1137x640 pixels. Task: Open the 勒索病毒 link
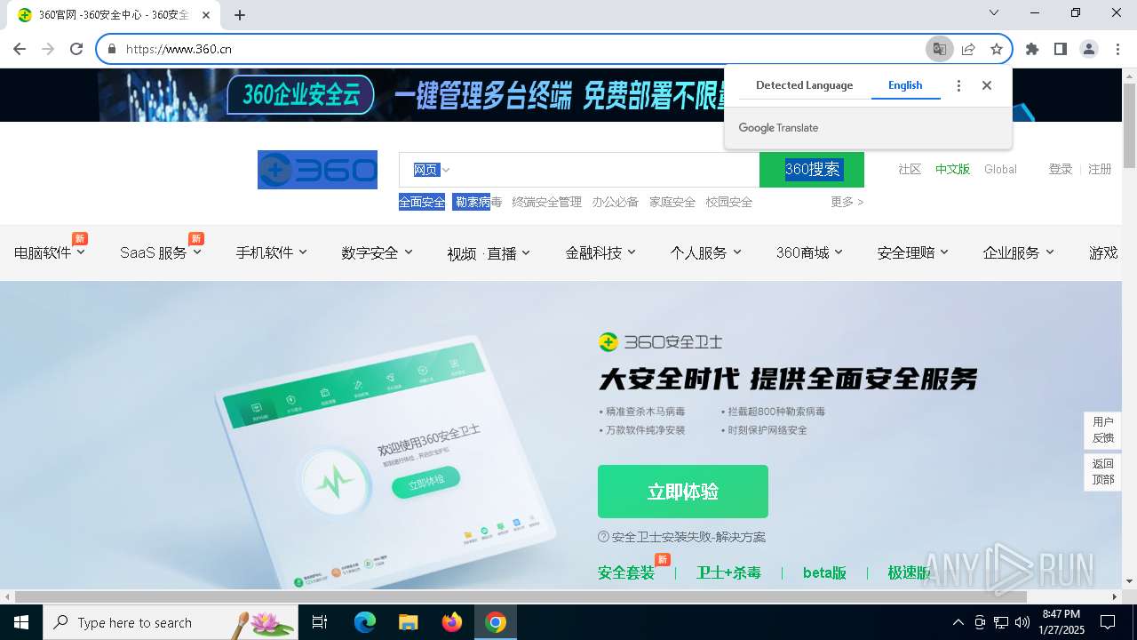coord(477,202)
